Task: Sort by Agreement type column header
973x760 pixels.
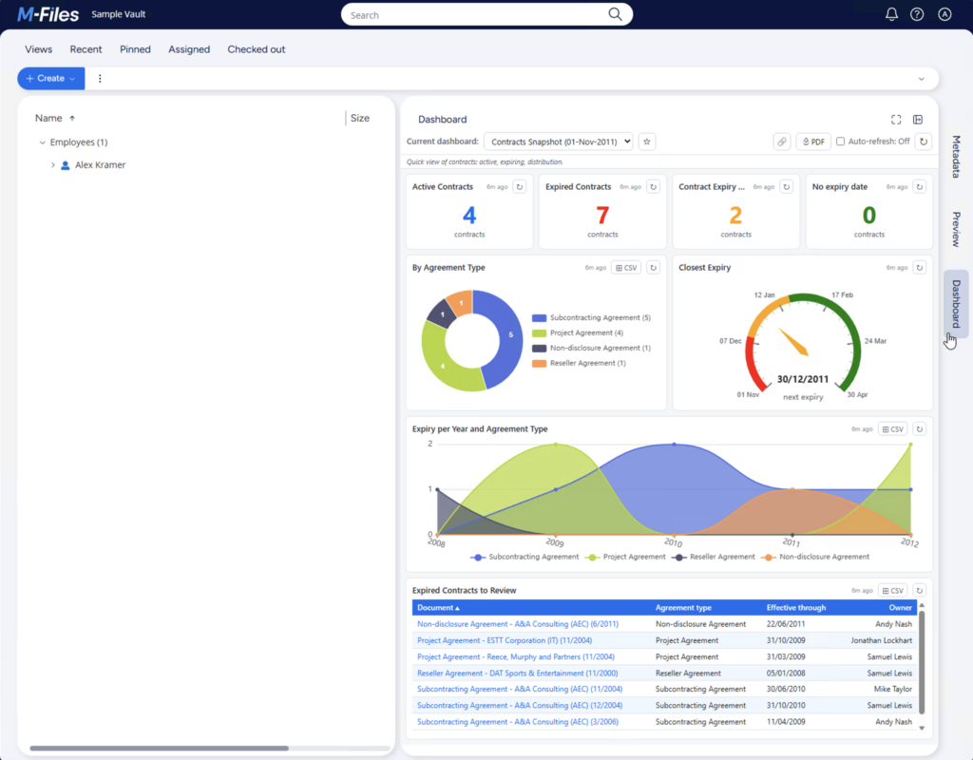Action: [683, 607]
